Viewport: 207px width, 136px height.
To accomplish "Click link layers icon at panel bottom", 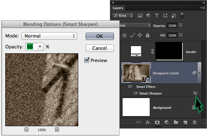I will pyautogui.click(x=138, y=122).
